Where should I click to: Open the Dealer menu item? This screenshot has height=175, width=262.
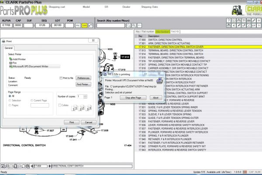pyautogui.click(x=126, y=7)
